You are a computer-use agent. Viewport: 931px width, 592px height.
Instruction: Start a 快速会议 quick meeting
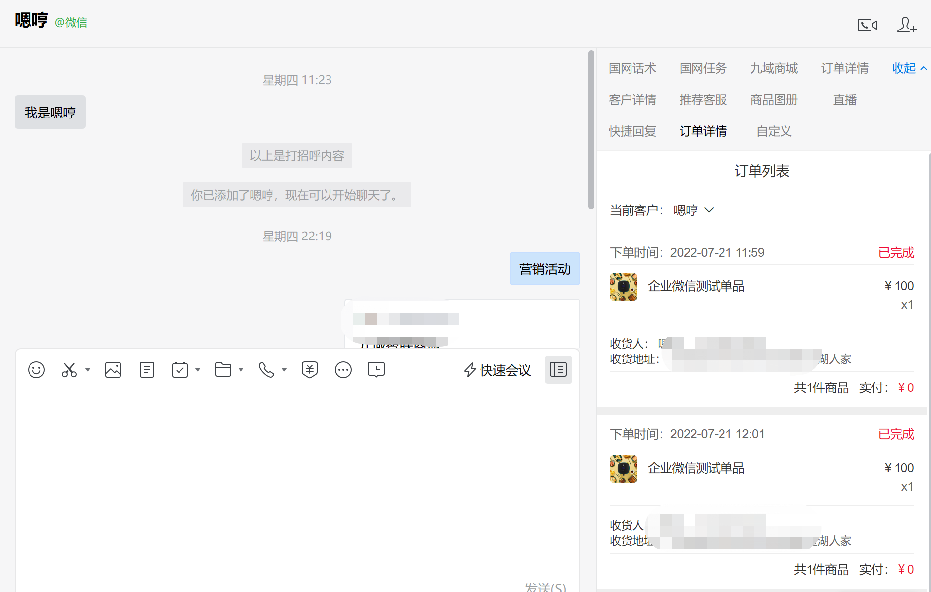pos(497,370)
